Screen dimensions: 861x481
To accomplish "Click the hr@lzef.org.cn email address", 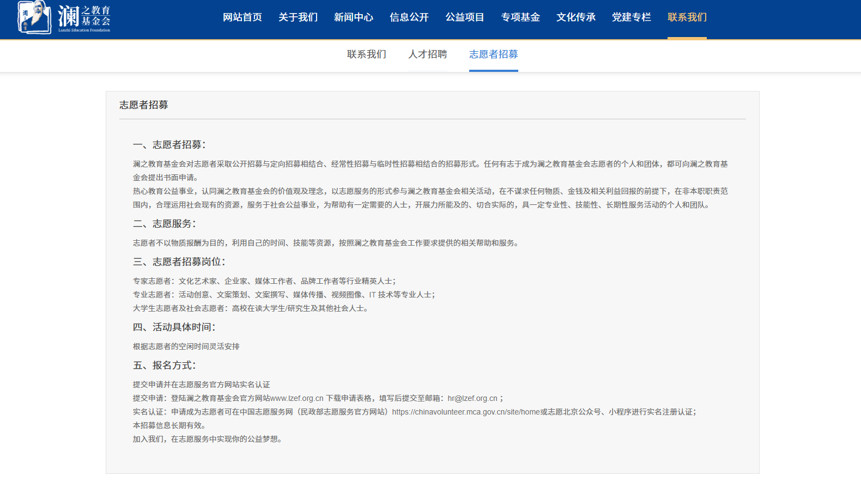I will click(x=472, y=398).
